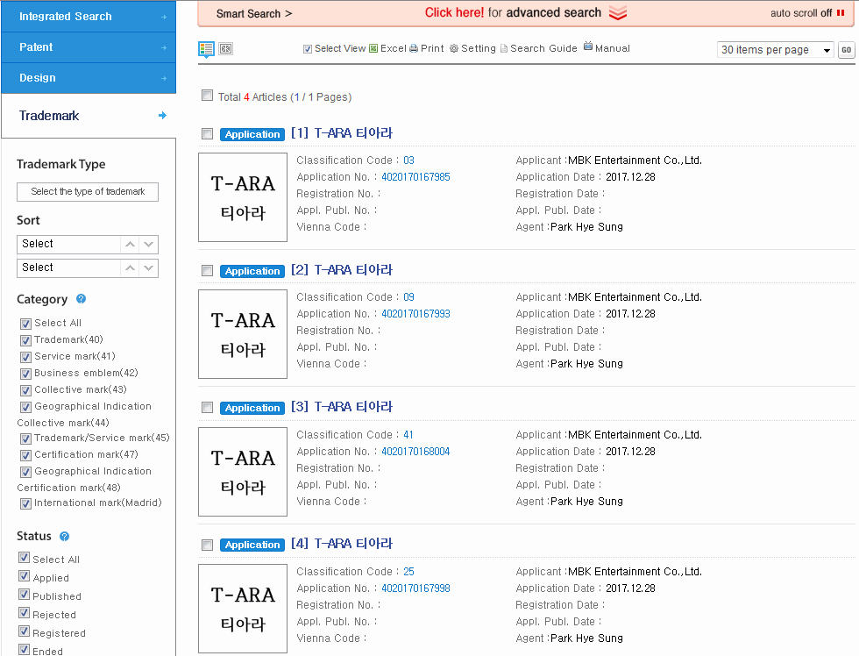Click Select the type of trademark button

[x=88, y=192]
